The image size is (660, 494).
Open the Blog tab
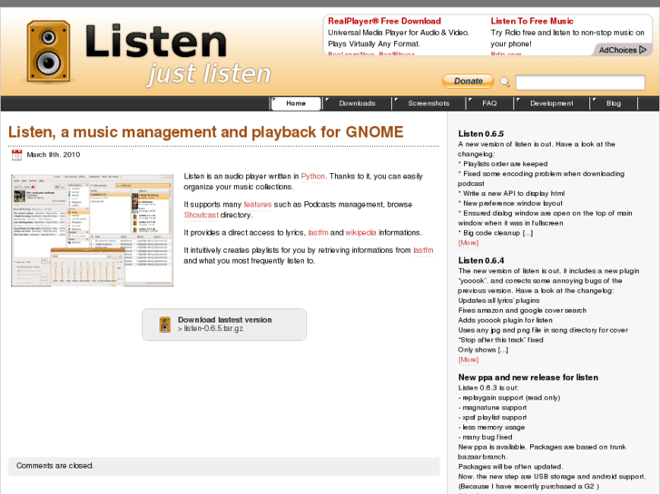614,103
